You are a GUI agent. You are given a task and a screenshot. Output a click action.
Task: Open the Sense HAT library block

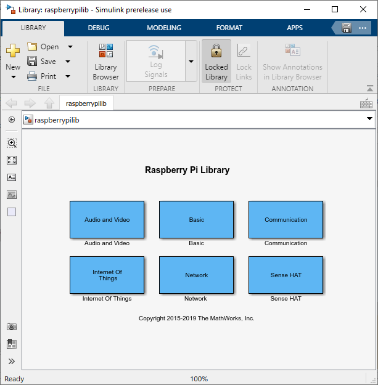click(x=286, y=275)
